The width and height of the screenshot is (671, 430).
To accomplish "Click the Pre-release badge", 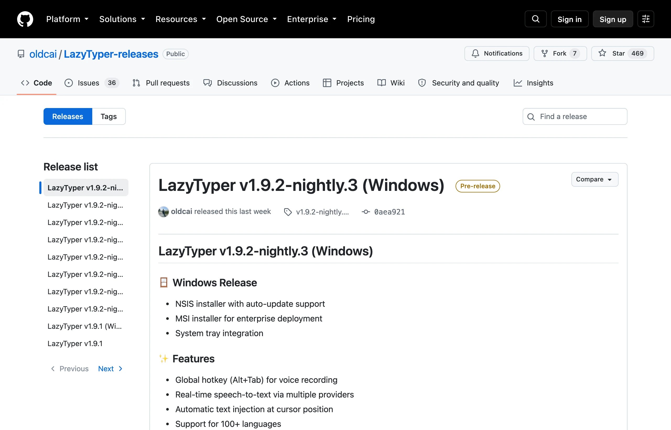I will pos(478,186).
